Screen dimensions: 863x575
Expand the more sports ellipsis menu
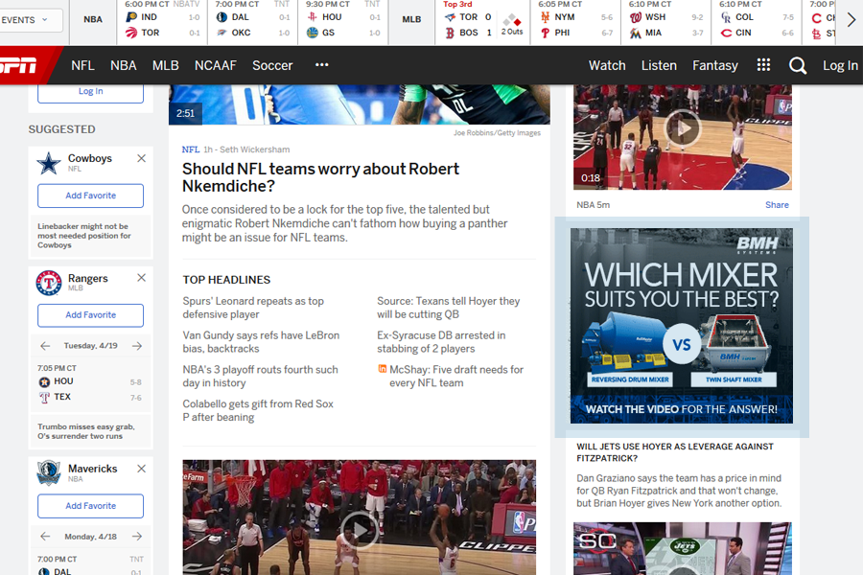[x=322, y=65]
